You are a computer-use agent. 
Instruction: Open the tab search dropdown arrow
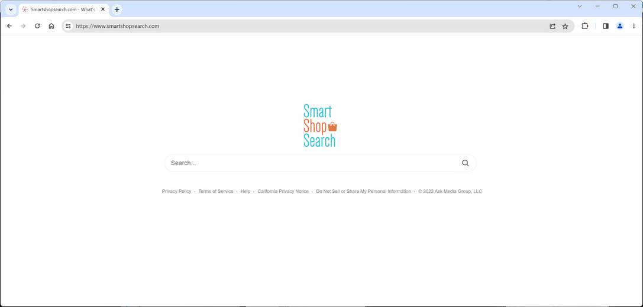click(11, 9)
